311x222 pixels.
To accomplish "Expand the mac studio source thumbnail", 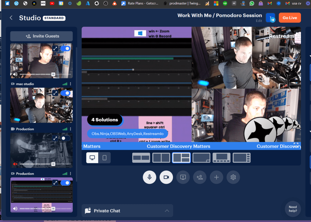I will click(x=55, y=93).
